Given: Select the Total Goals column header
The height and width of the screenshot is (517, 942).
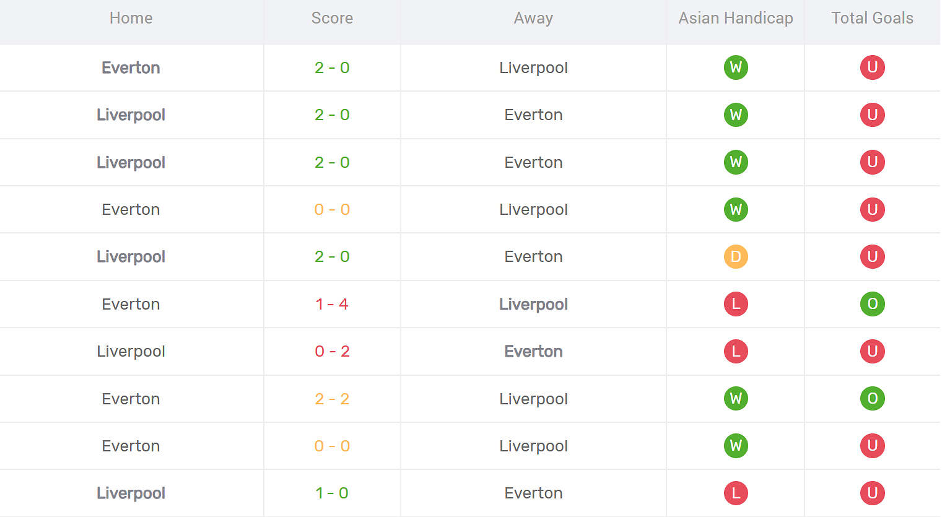Looking at the screenshot, I should pyautogui.click(x=872, y=18).
